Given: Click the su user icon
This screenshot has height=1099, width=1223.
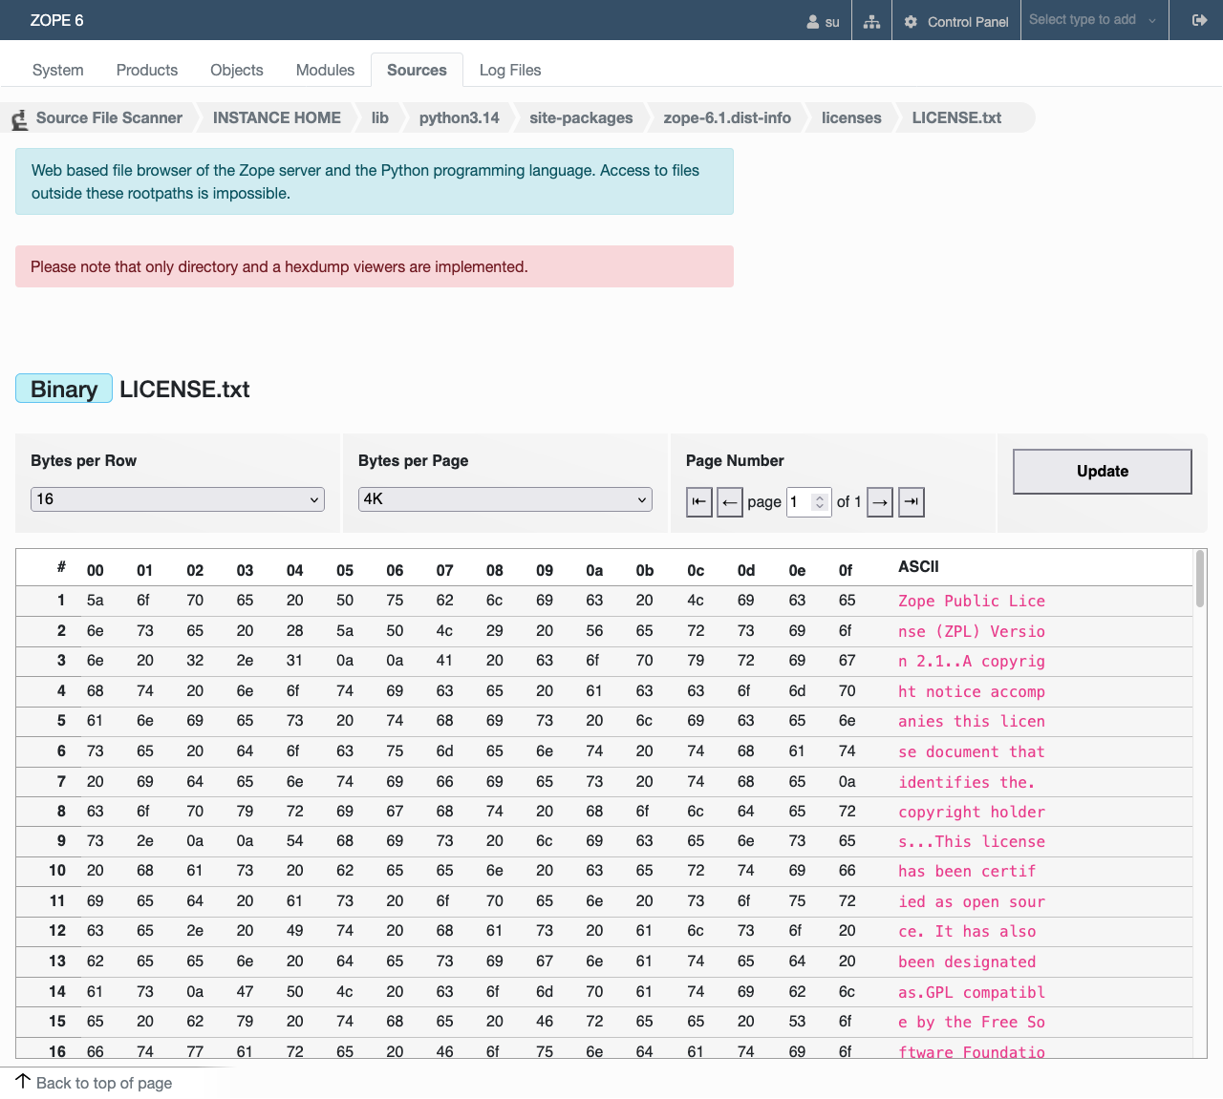Looking at the screenshot, I should pos(813,21).
